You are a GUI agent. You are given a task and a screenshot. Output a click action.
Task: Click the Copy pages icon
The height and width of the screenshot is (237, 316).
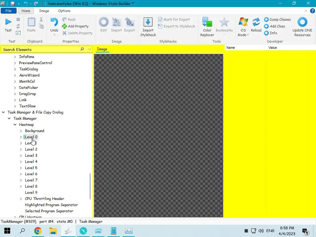(x=41, y=26)
